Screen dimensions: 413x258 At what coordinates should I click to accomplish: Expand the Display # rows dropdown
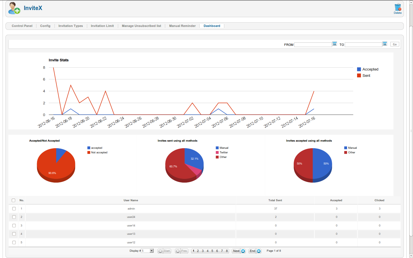coord(152,251)
